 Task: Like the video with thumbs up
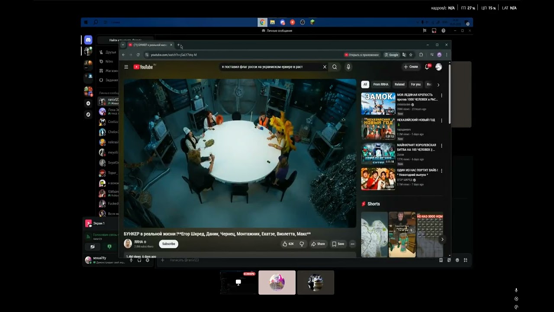pyautogui.click(x=288, y=244)
